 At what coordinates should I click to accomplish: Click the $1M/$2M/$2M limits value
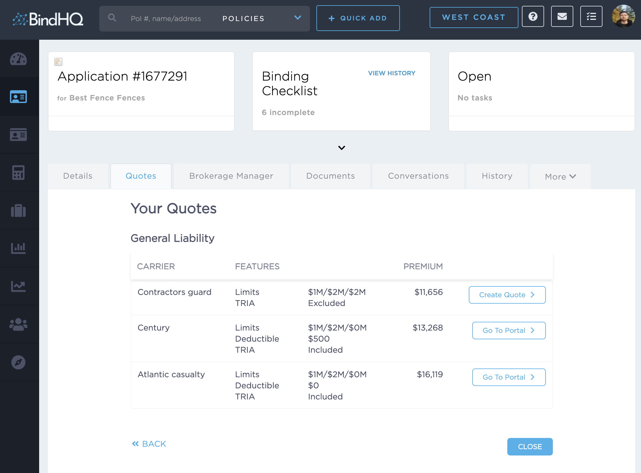(x=337, y=292)
